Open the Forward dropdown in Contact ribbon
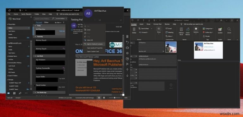Viewport: 243px width, 117px height. pos(144,32)
